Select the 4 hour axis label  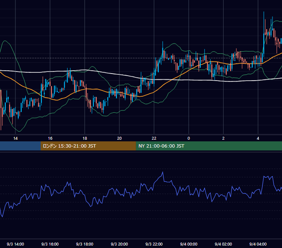258,138
